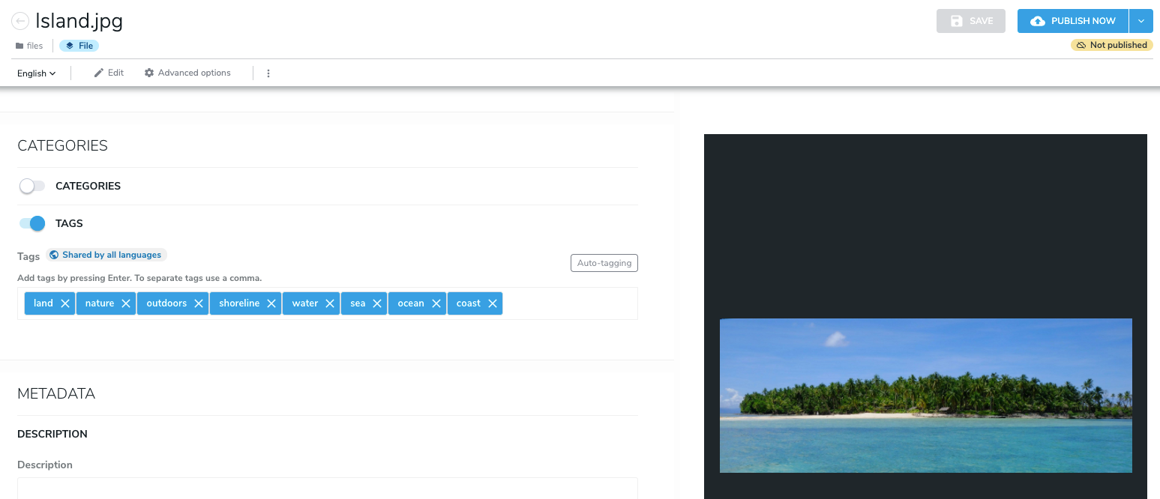Image resolution: width=1160 pixels, height=499 pixels.
Task: Select the Edit pencil icon
Action: click(x=97, y=72)
